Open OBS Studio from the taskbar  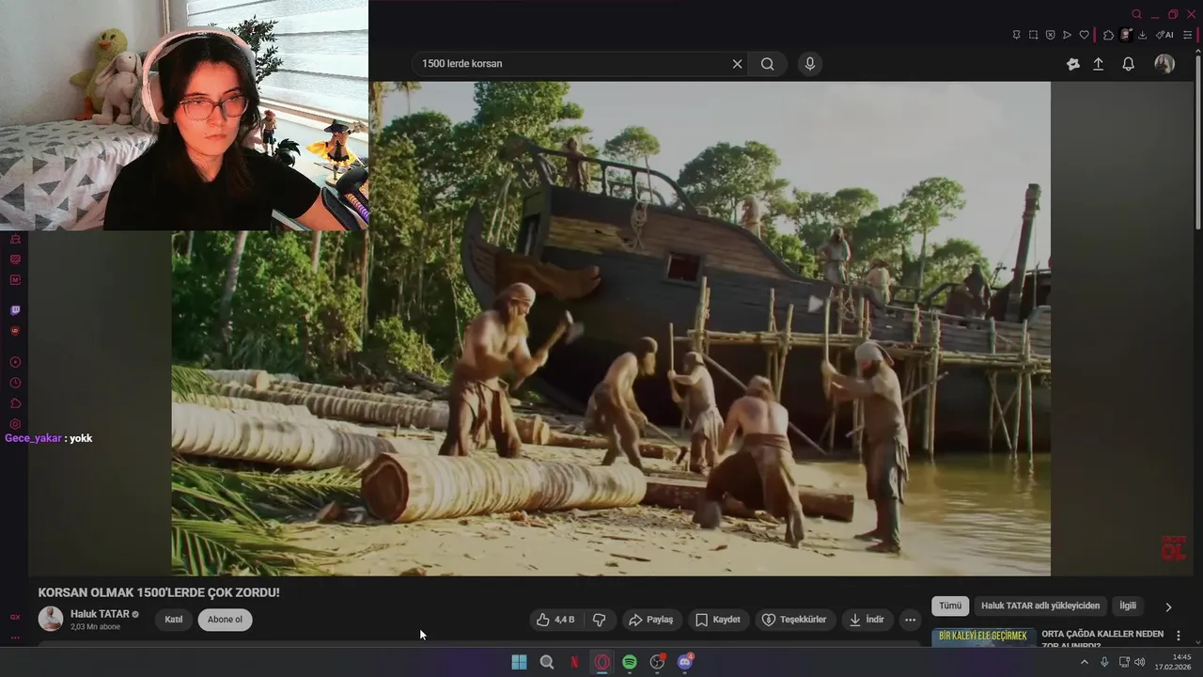657,662
